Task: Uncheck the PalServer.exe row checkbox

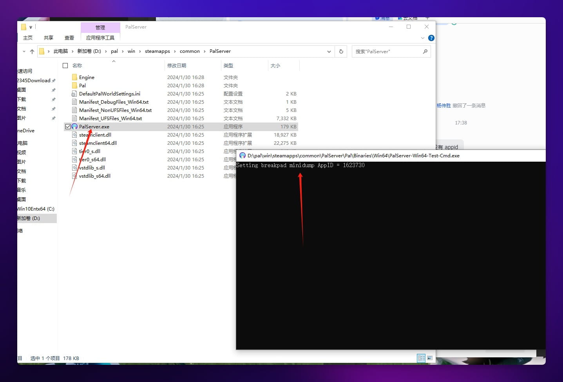Action: 68,127
